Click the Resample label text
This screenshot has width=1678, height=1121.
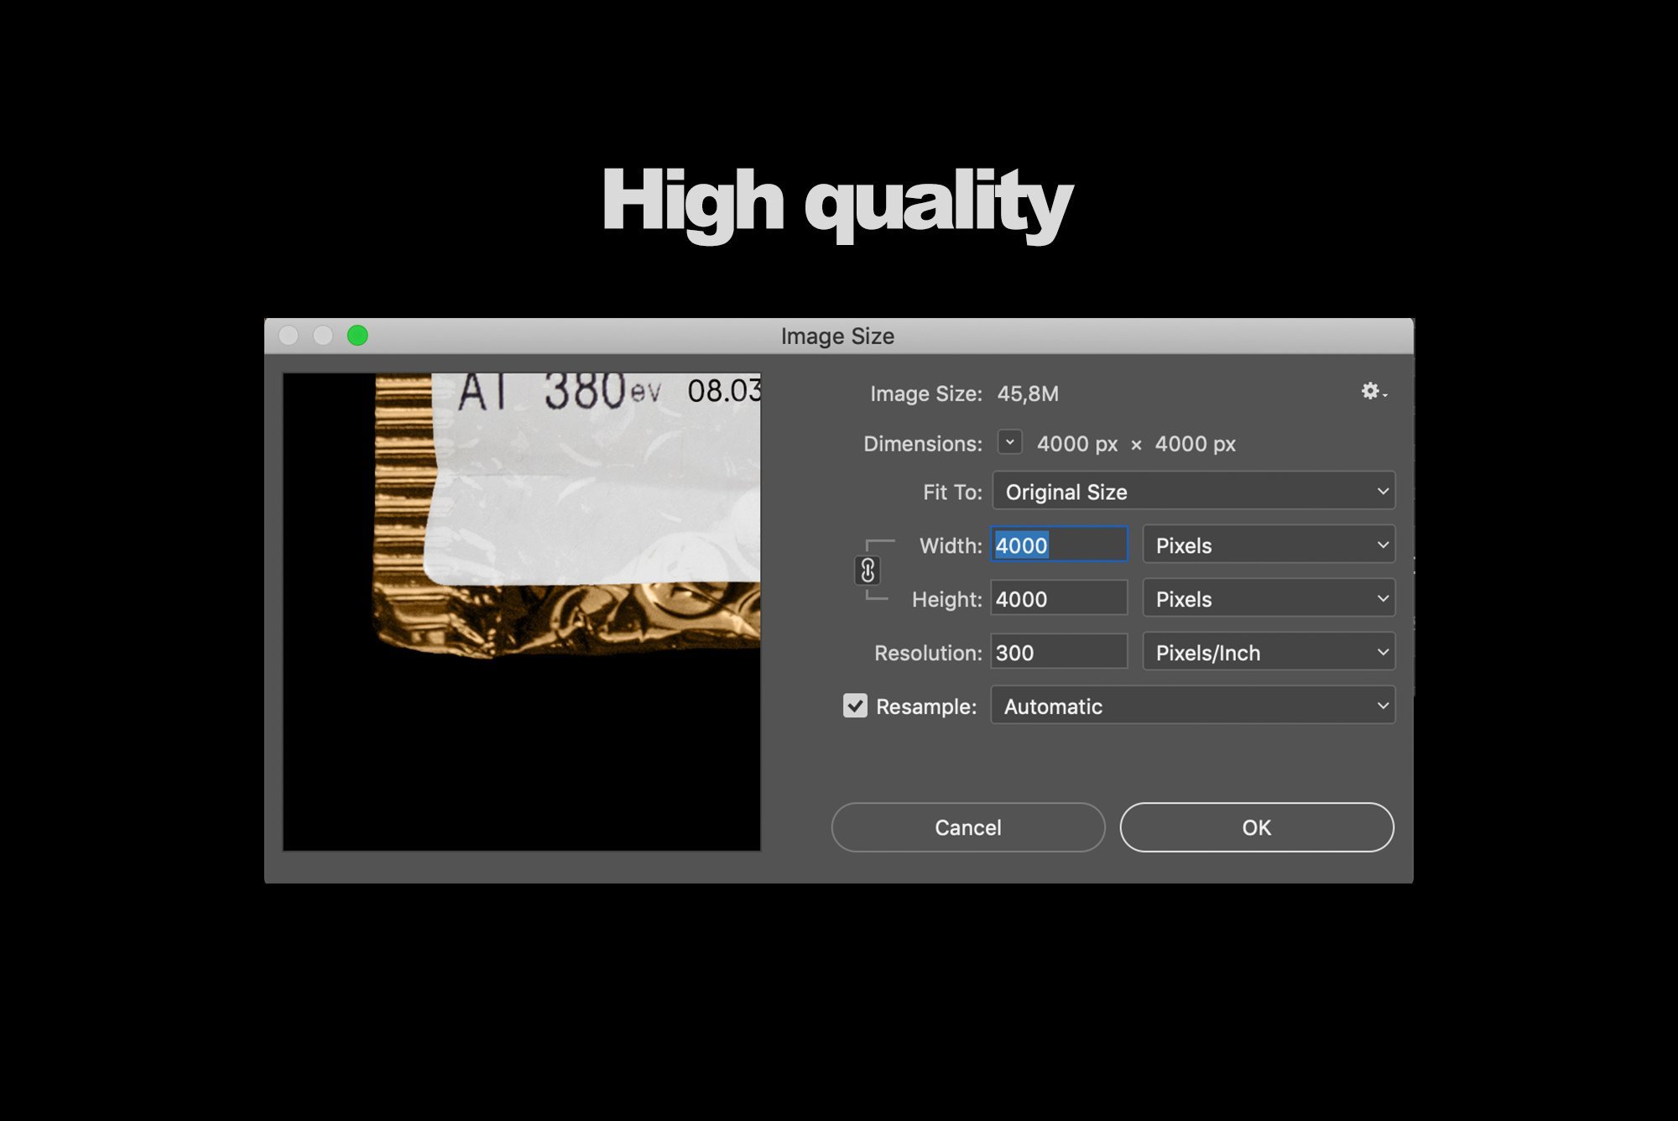click(925, 706)
